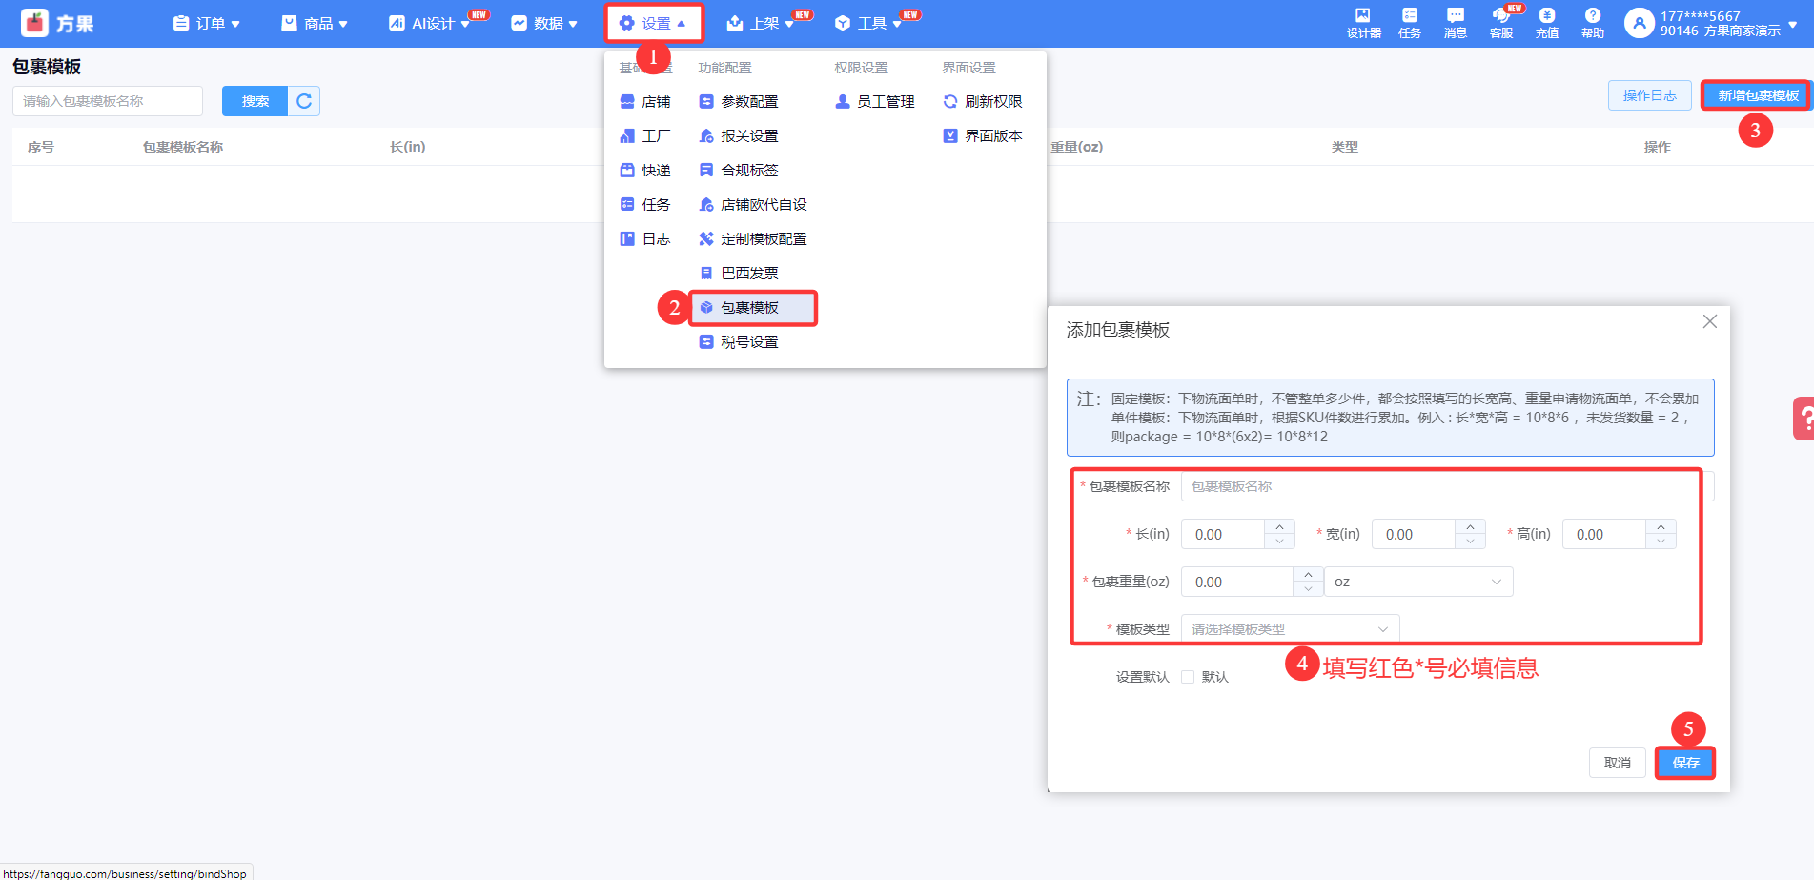Viewport: 1814px width, 880px height.
Task: Select 包裹模板 in the settings menu
Action: click(750, 308)
